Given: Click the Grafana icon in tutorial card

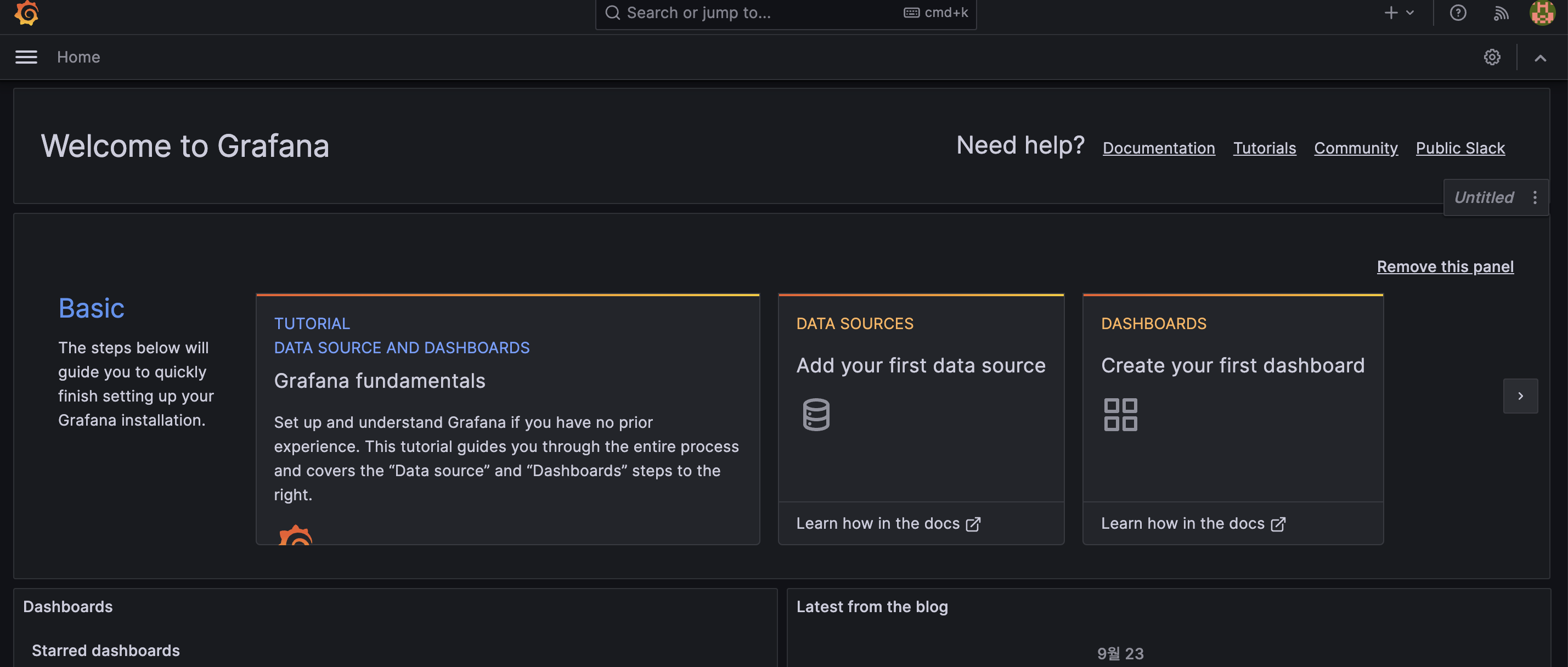Looking at the screenshot, I should (x=295, y=534).
